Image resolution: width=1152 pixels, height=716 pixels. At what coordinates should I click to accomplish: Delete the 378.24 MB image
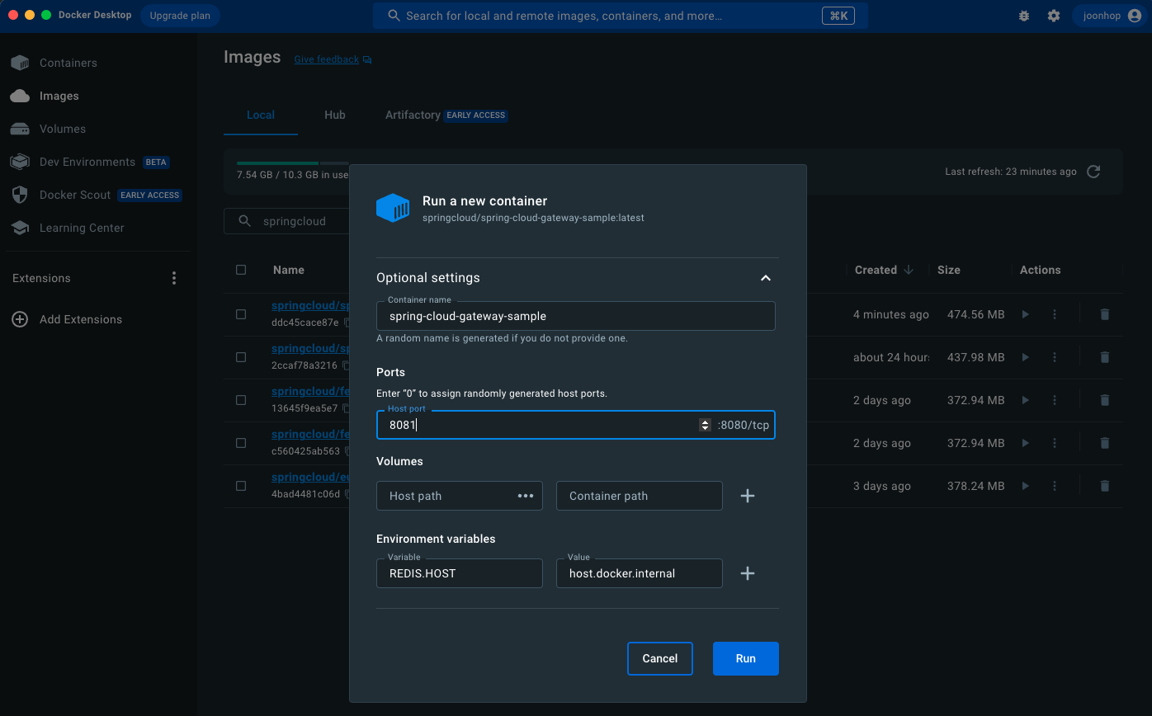(x=1104, y=486)
